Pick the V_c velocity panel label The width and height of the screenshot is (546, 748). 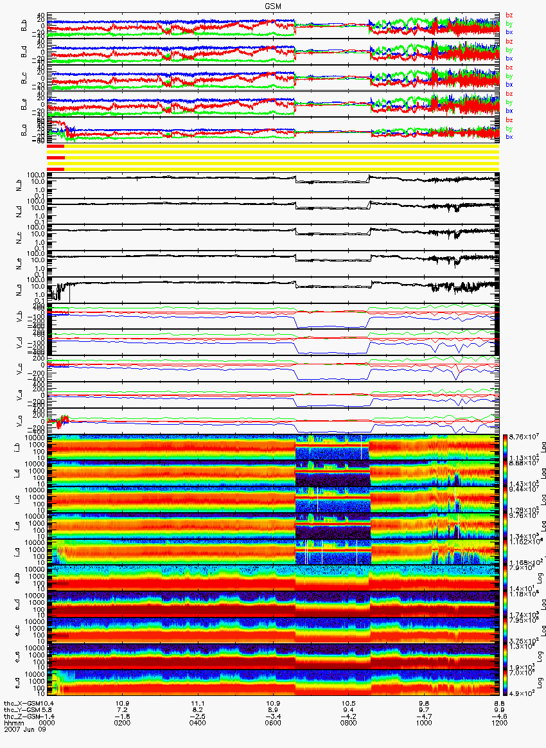coord(19,370)
